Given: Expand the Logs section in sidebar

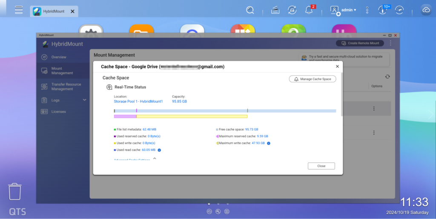Looking at the screenshot, I should click(84, 100).
